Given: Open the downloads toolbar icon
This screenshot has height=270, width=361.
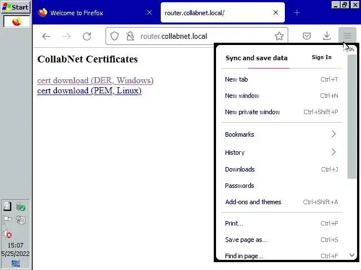Looking at the screenshot, I should [x=327, y=36].
